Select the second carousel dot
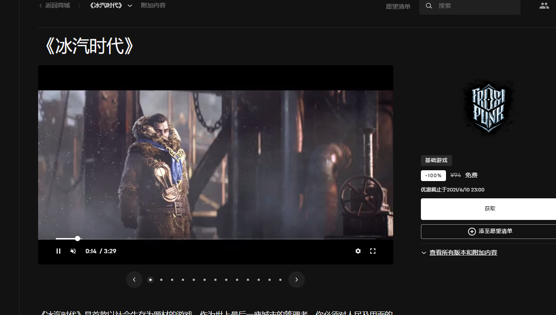Image resolution: width=556 pixels, height=315 pixels. (x=161, y=280)
